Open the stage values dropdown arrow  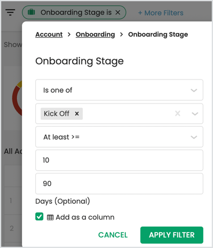coord(195,114)
